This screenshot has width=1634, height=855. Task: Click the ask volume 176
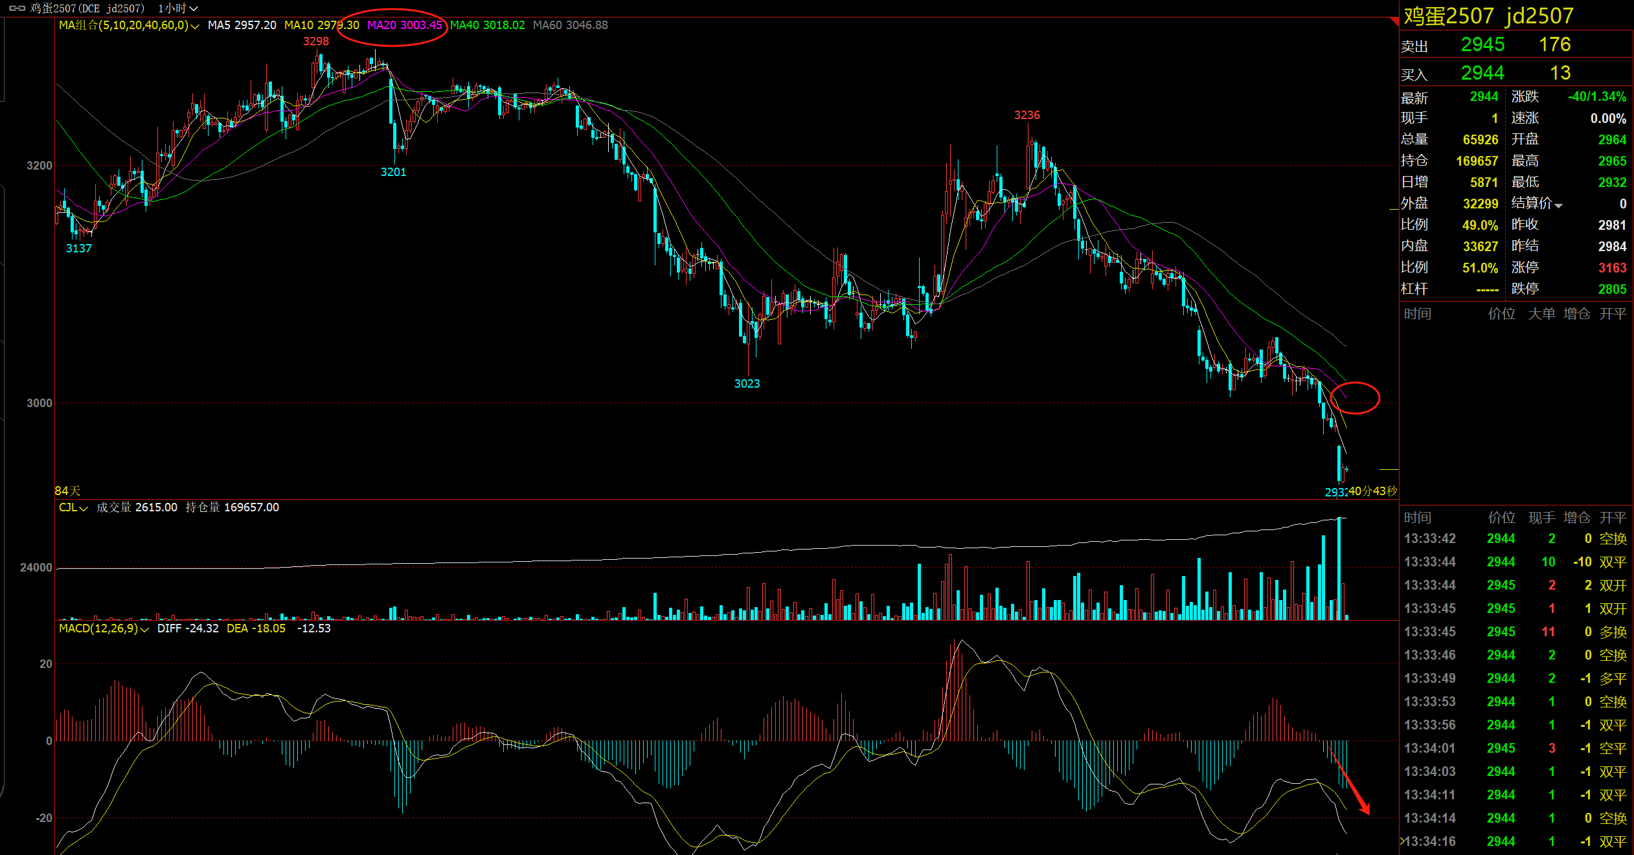click(1554, 45)
